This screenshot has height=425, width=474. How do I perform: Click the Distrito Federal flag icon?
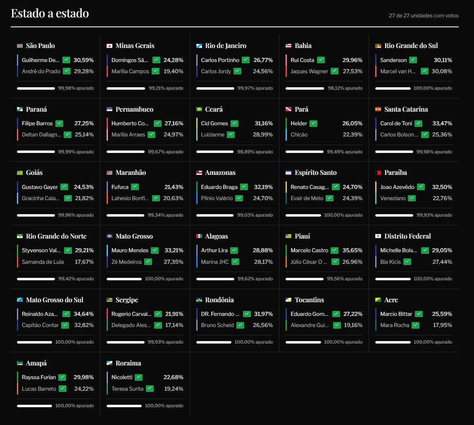tap(378, 236)
